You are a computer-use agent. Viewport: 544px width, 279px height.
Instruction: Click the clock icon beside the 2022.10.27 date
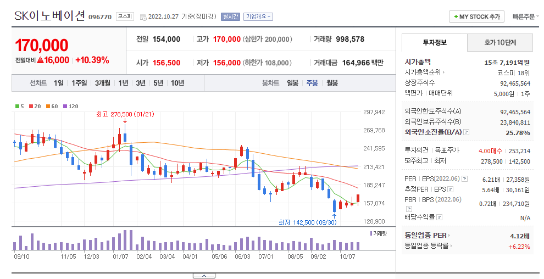coord(143,17)
